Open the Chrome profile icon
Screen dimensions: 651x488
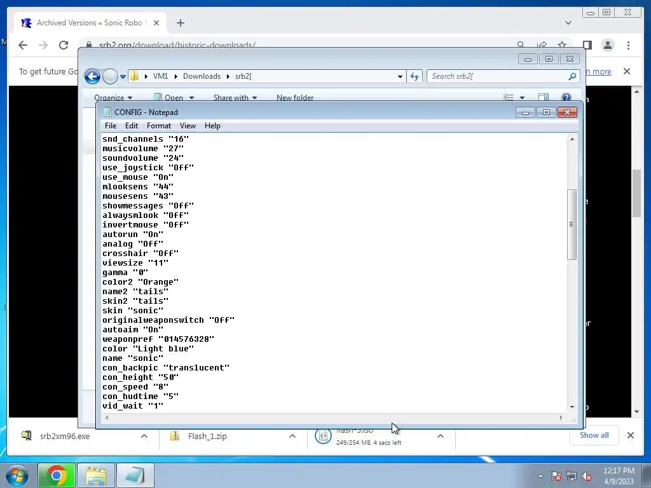click(x=608, y=45)
